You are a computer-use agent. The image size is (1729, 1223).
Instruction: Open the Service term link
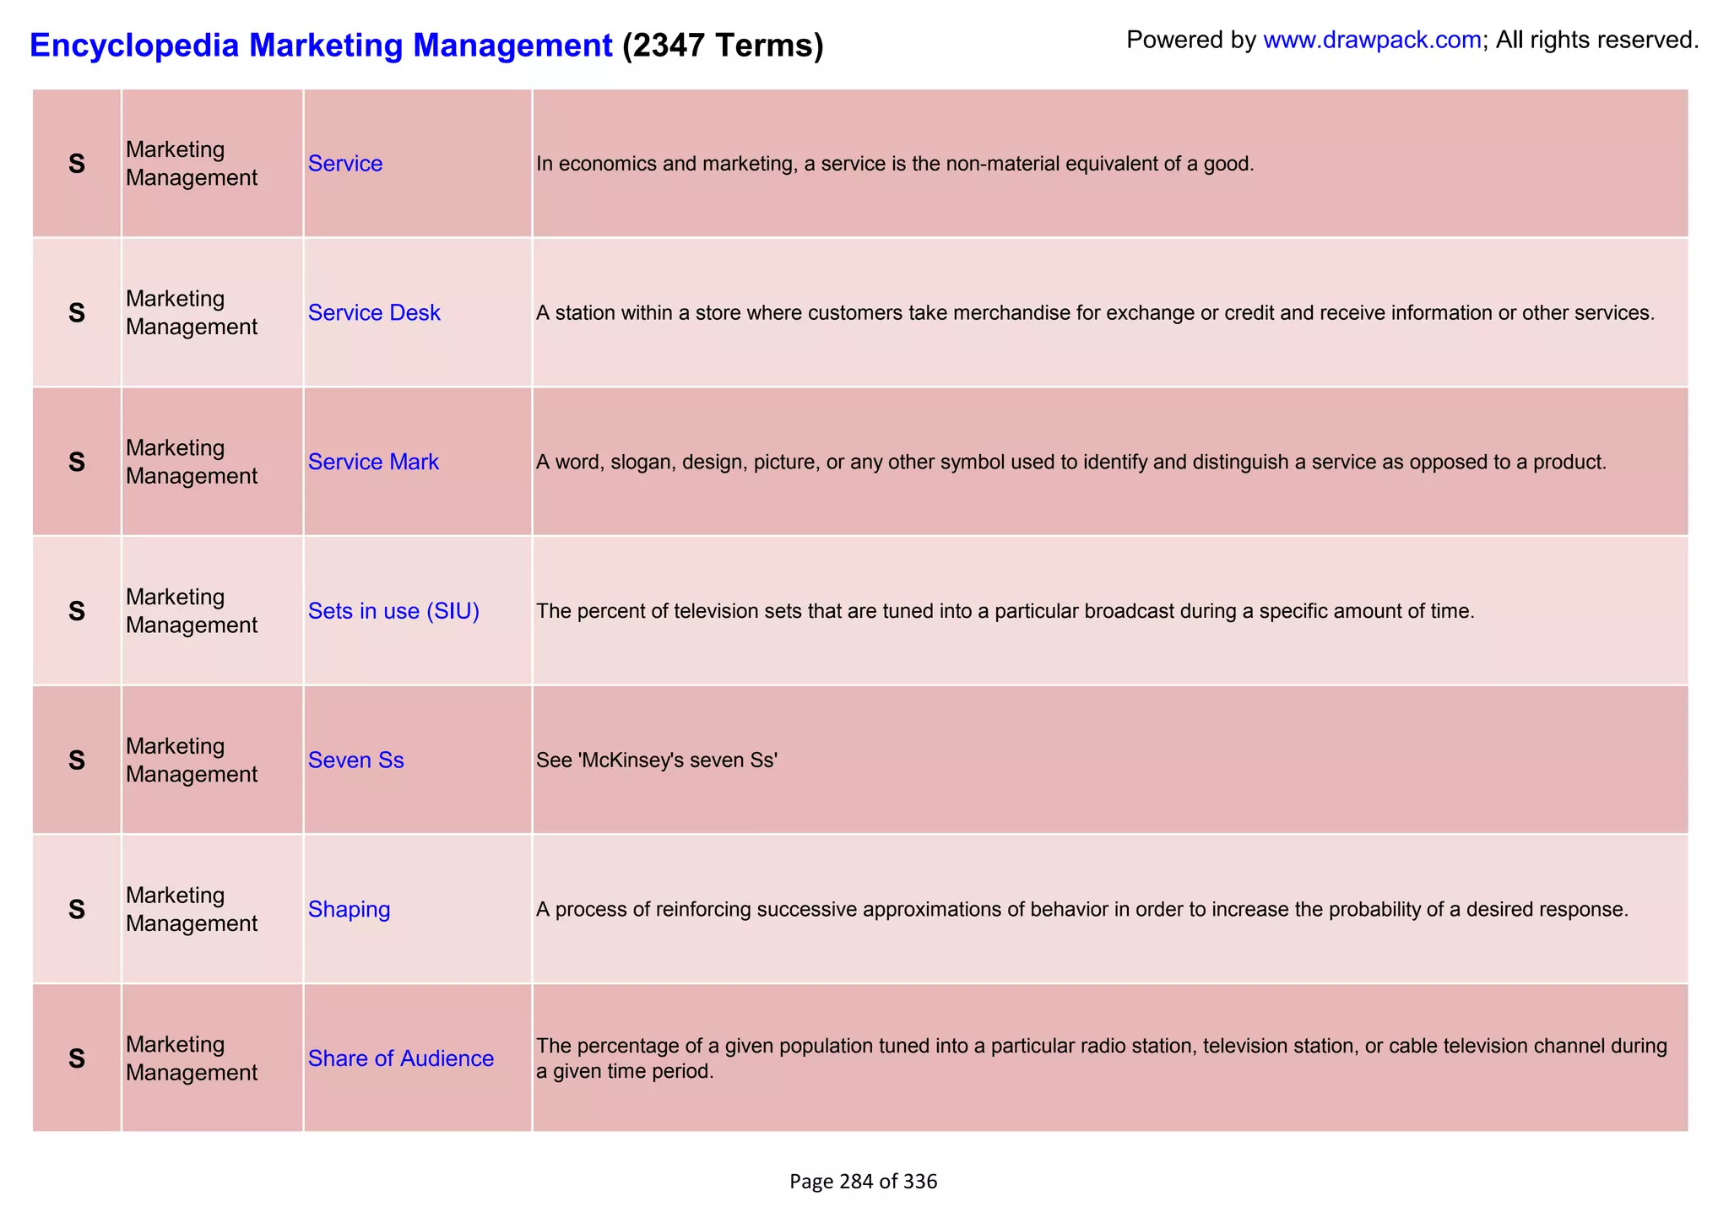(344, 164)
